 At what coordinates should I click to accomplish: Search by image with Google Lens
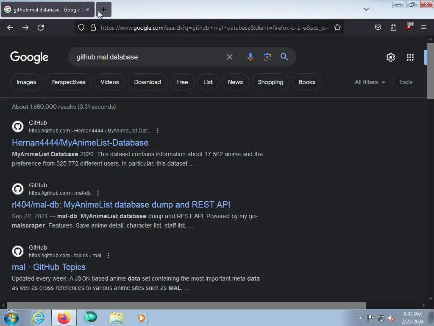267,57
